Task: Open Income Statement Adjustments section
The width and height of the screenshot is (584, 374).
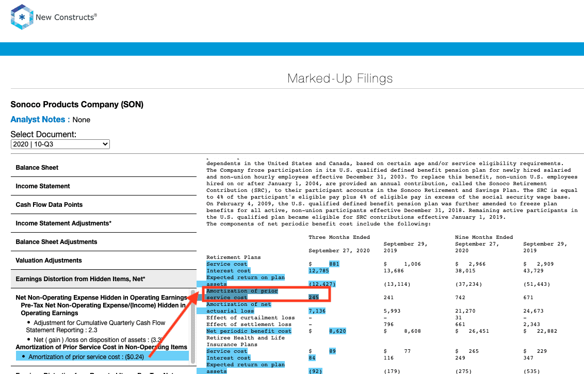Action: point(104,223)
